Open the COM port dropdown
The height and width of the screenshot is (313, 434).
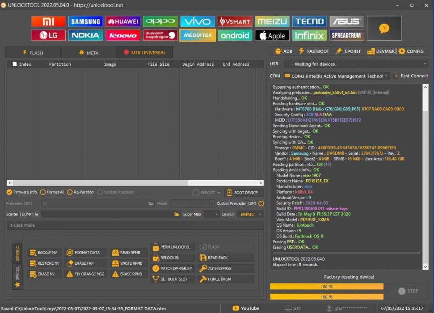pos(336,76)
